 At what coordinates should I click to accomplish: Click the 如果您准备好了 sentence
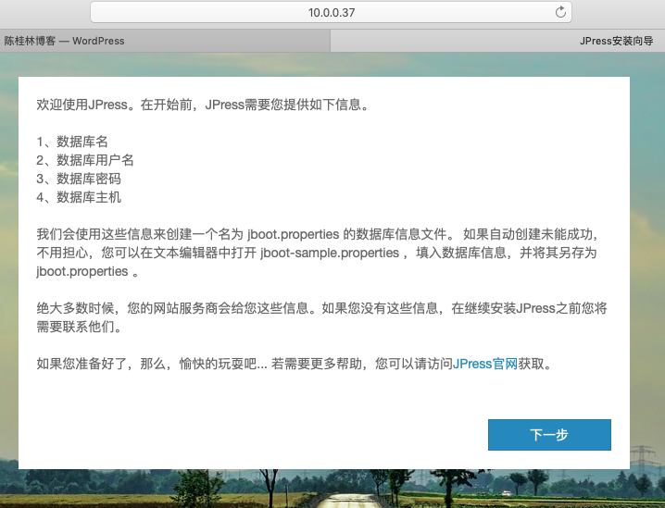(x=93, y=364)
